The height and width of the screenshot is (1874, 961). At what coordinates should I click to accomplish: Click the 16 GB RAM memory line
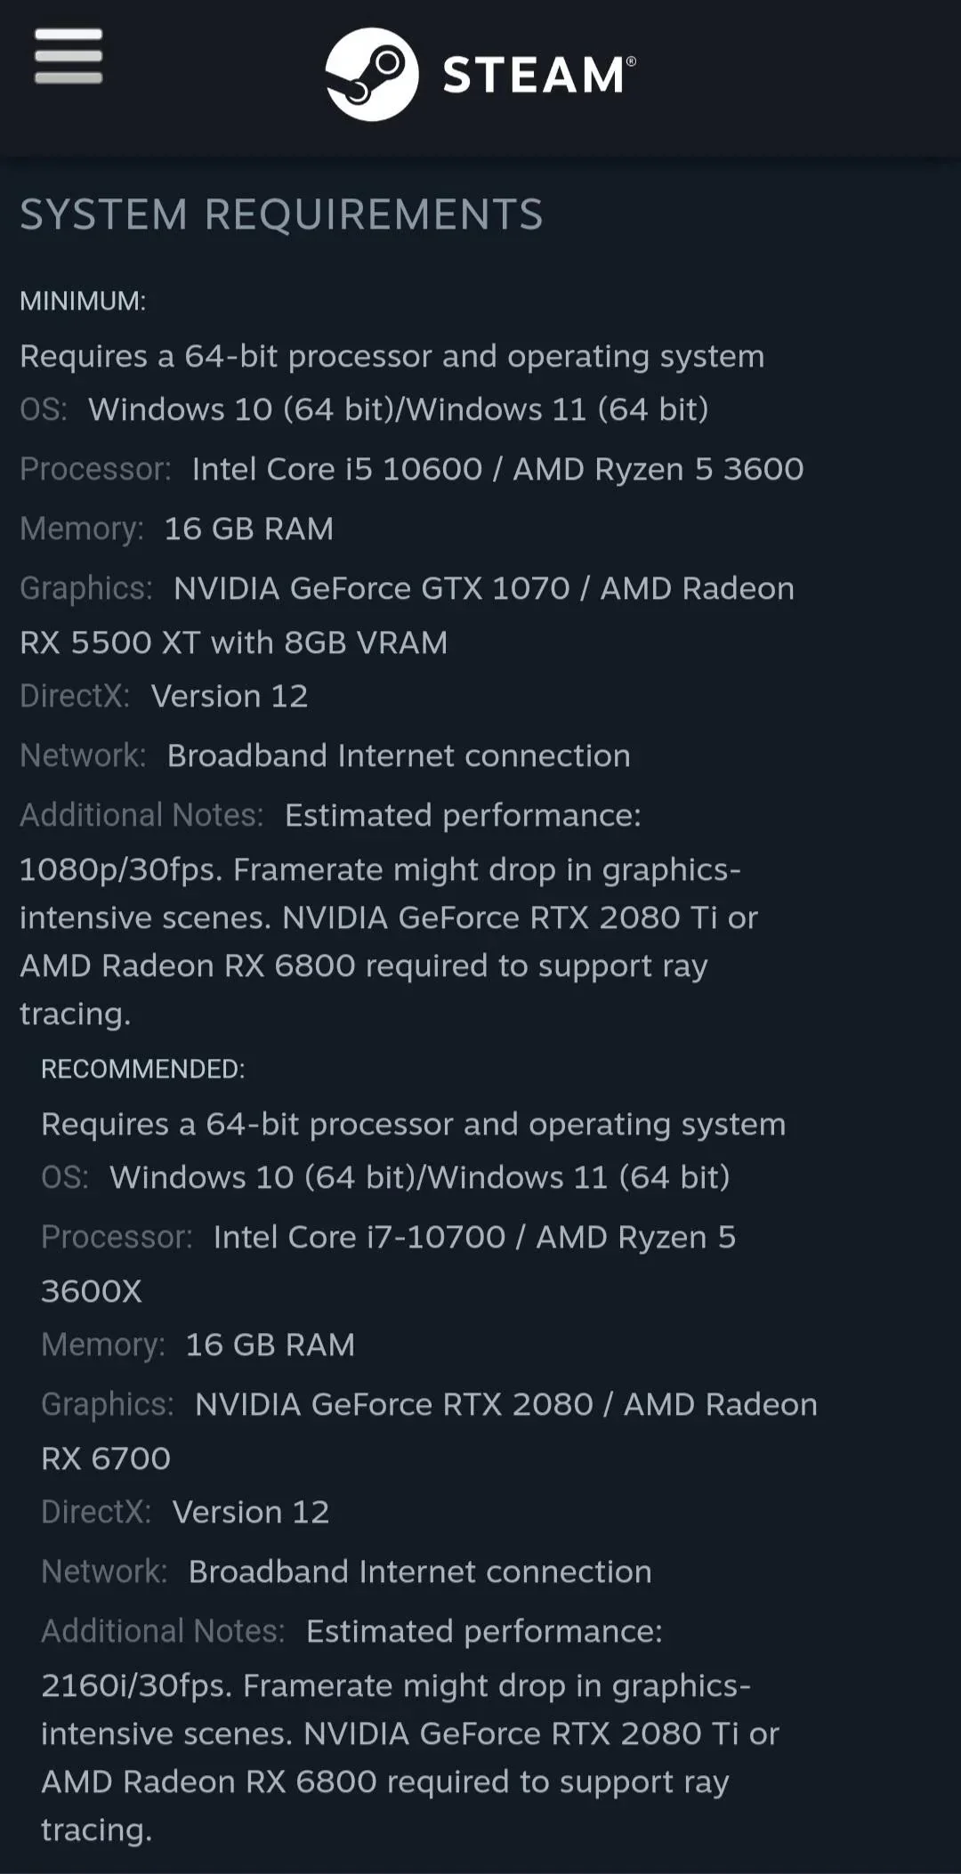coord(176,528)
